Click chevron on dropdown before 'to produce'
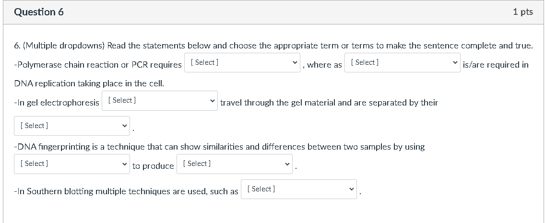The width and height of the screenshot is (545, 223). [124, 164]
